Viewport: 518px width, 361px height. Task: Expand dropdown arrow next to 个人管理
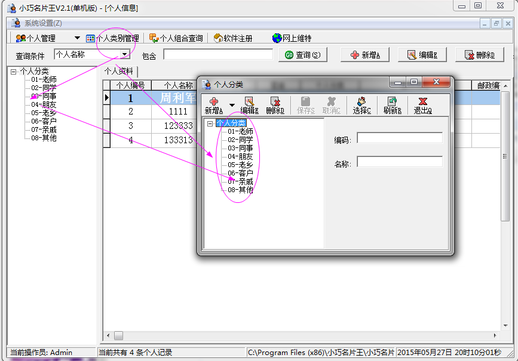(77, 38)
